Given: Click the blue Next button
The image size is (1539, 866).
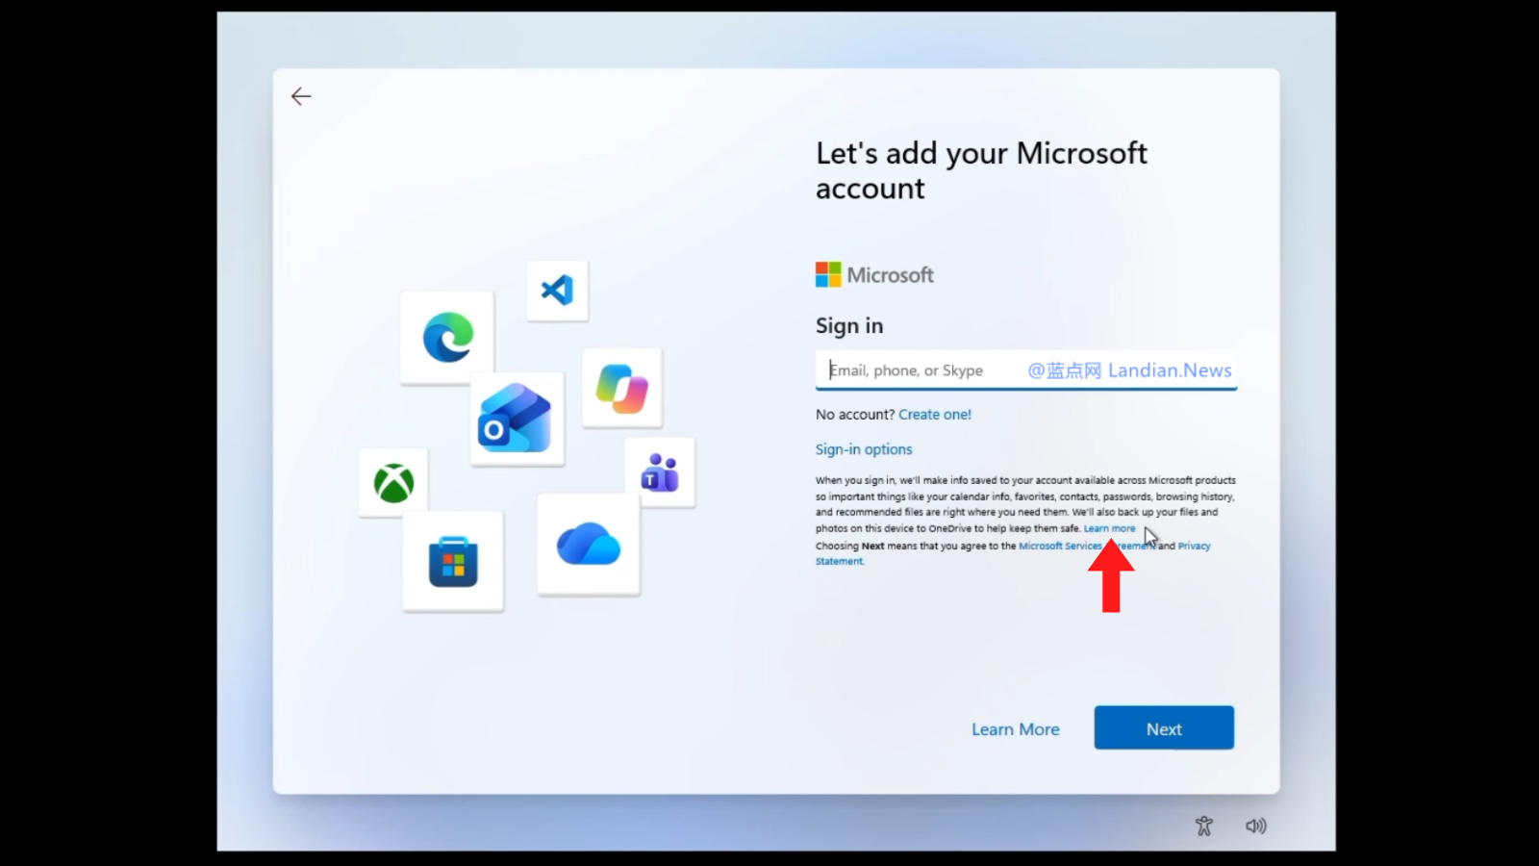Looking at the screenshot, I should tap(1164, 728).
